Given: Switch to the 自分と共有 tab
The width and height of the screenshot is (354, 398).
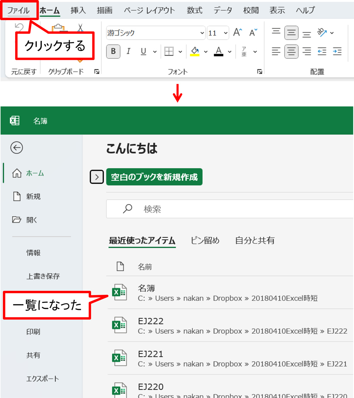Looking at the screenshot, I should [255, 240].
